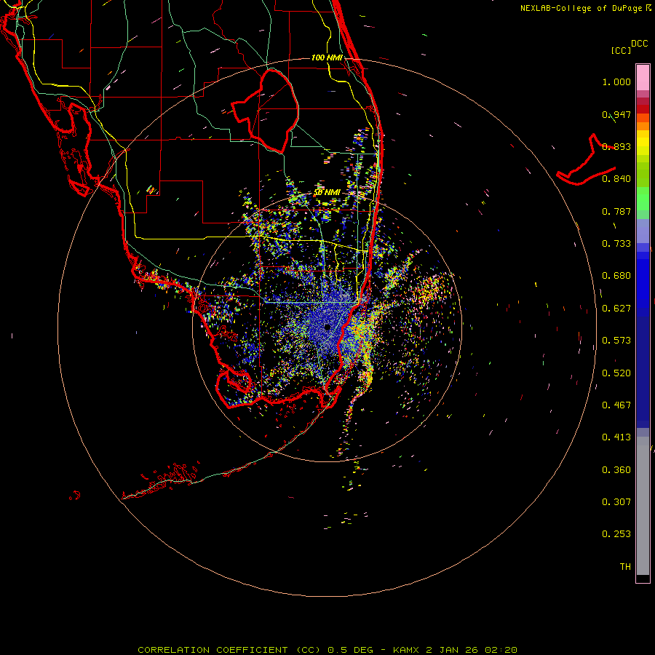Click the 0.893 legend value

[616, 146]
